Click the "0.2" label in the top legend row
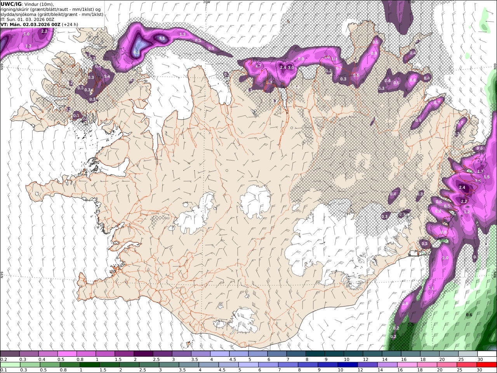The image size is (497, 373). 3,359
